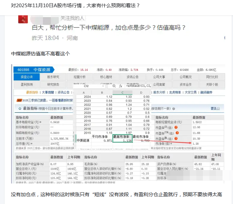Click the 大宗交易 link
The image size is (233, 204).
[190, 93]
